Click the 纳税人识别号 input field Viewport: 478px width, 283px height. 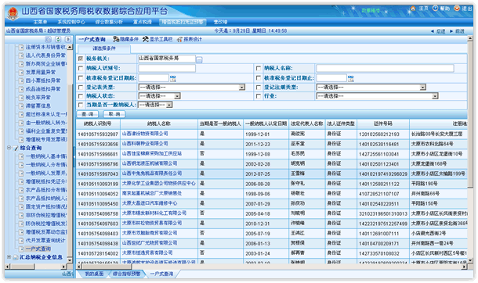pyautogui.click(x=167, y=68)
